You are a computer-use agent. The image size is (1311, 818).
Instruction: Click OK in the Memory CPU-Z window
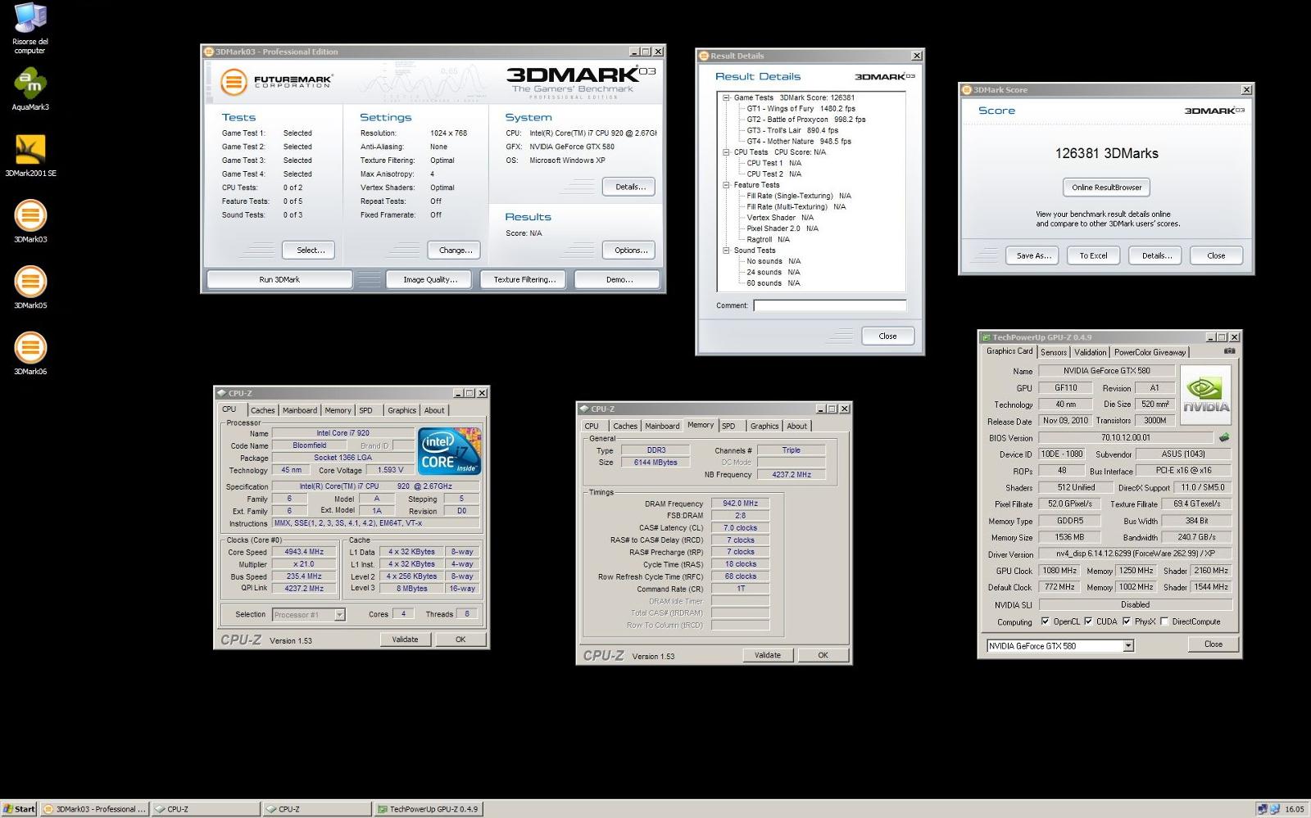click(823, 655)
